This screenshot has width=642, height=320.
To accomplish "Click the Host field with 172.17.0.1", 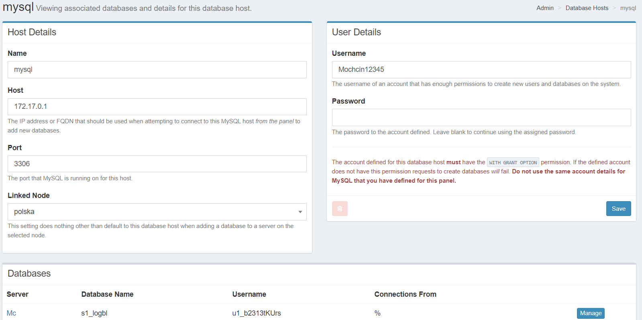I will click(157, 107).
